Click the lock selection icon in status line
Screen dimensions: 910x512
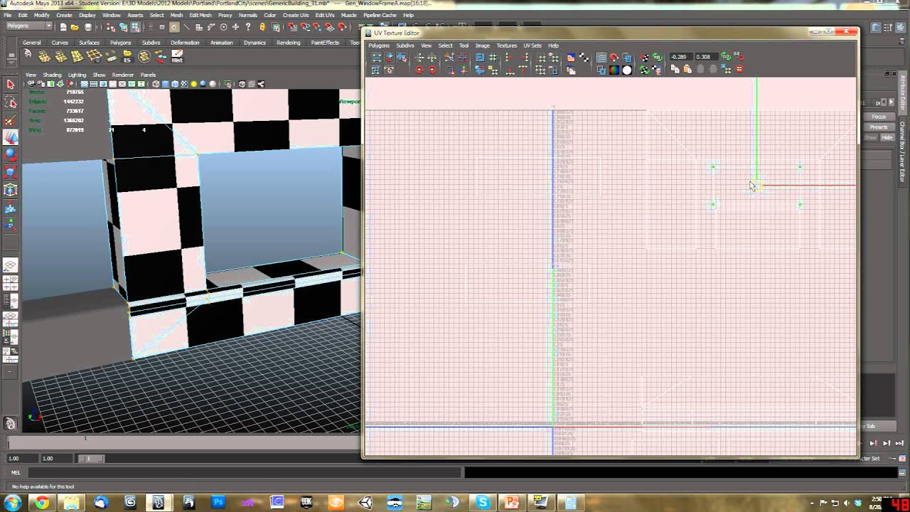pyautogui.click(x=262, y=27)
